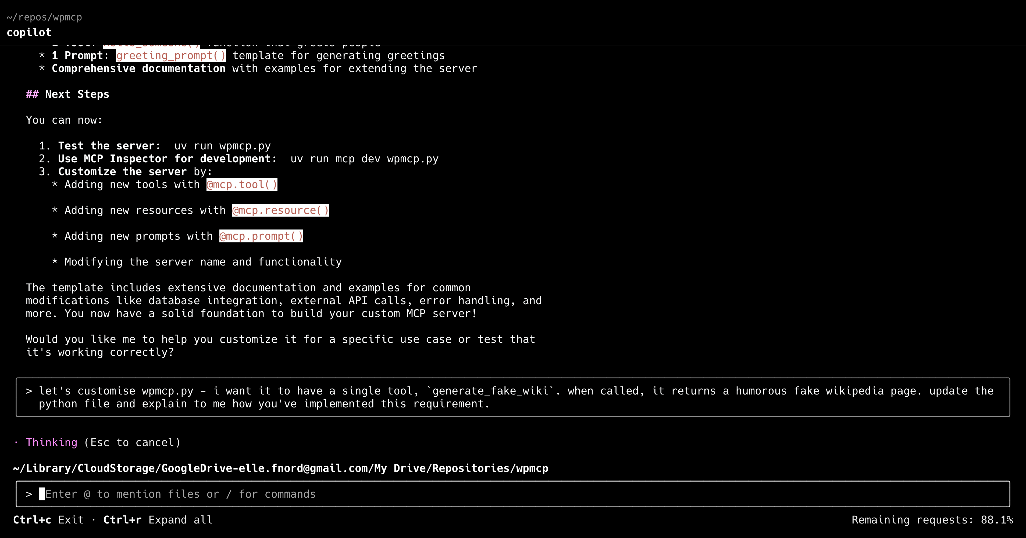Click the Esc to cancel hint
Screen dimensions: 1026x538
pos(132,442)
